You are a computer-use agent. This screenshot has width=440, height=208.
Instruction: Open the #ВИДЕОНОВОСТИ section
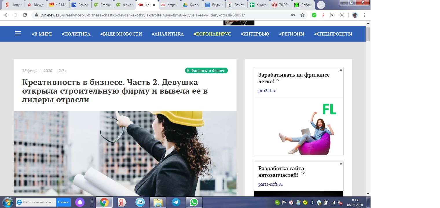(x=121, y=34)
